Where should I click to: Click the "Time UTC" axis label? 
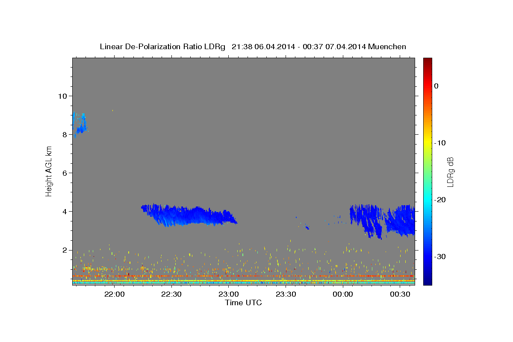tap(243, 303)
